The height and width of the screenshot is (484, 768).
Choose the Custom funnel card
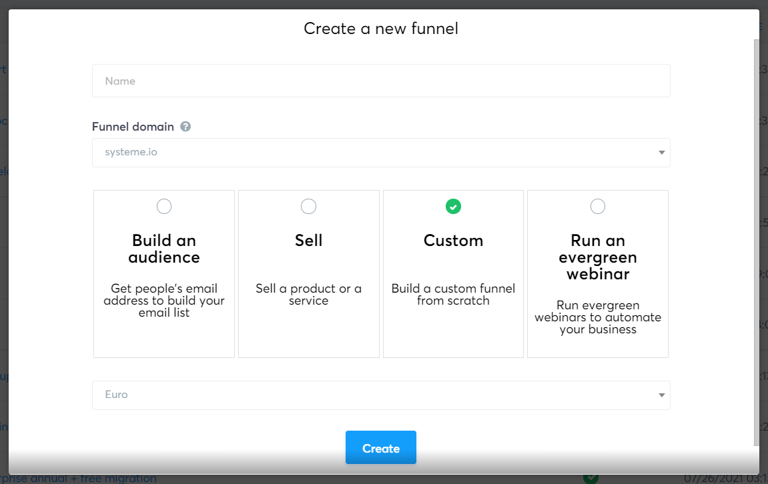pos(453,273)
